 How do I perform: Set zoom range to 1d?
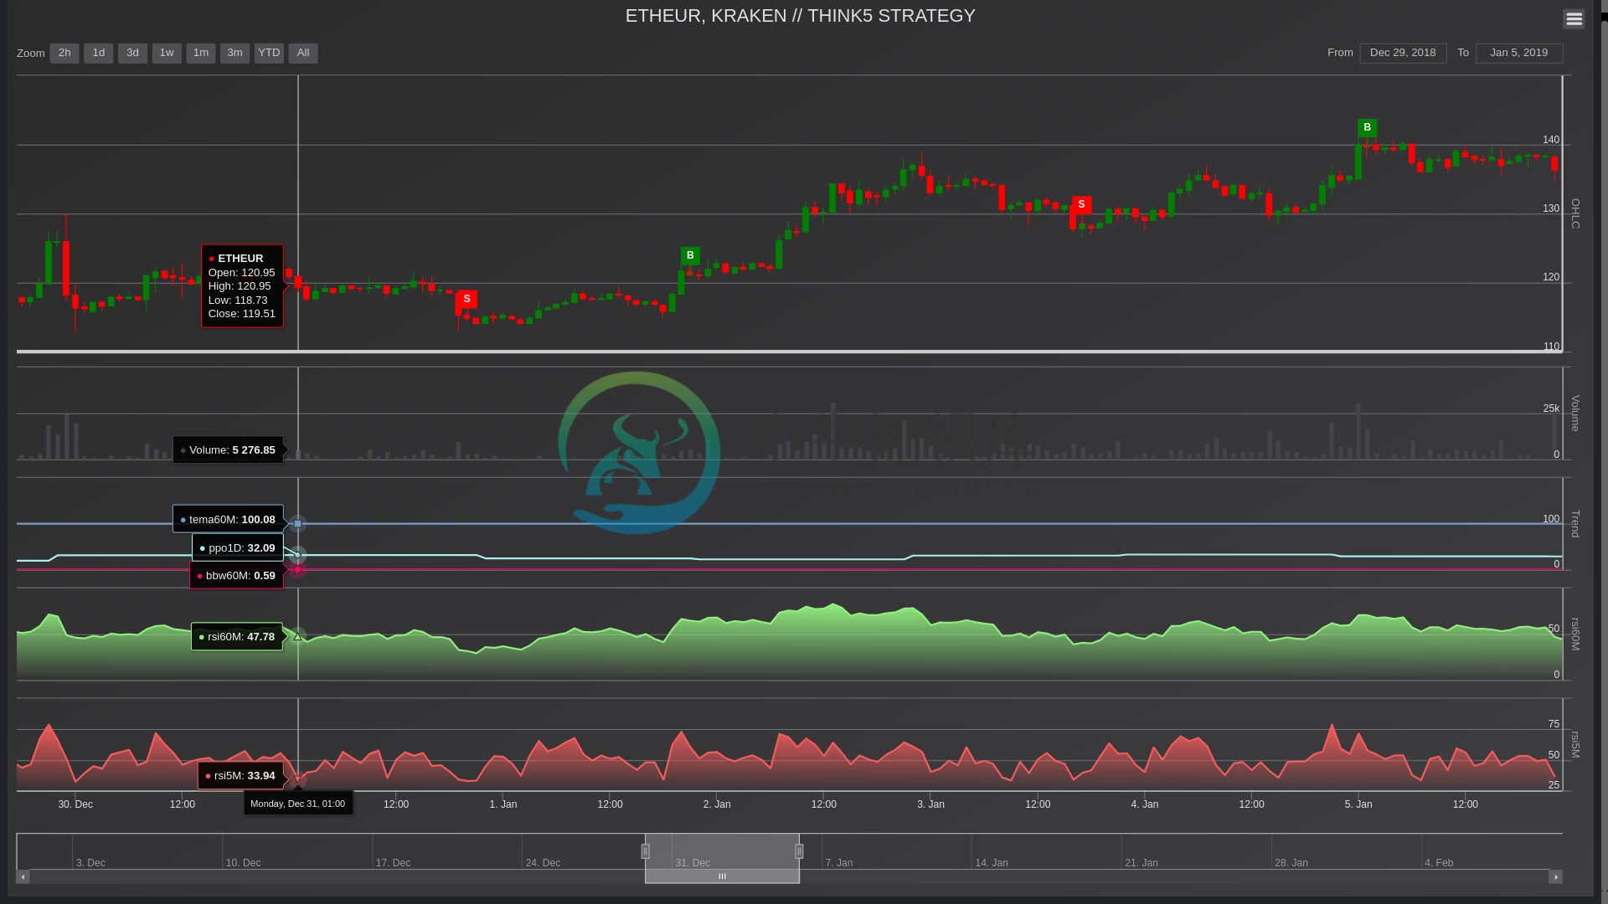pyautogui.click(x=99, y=53)
